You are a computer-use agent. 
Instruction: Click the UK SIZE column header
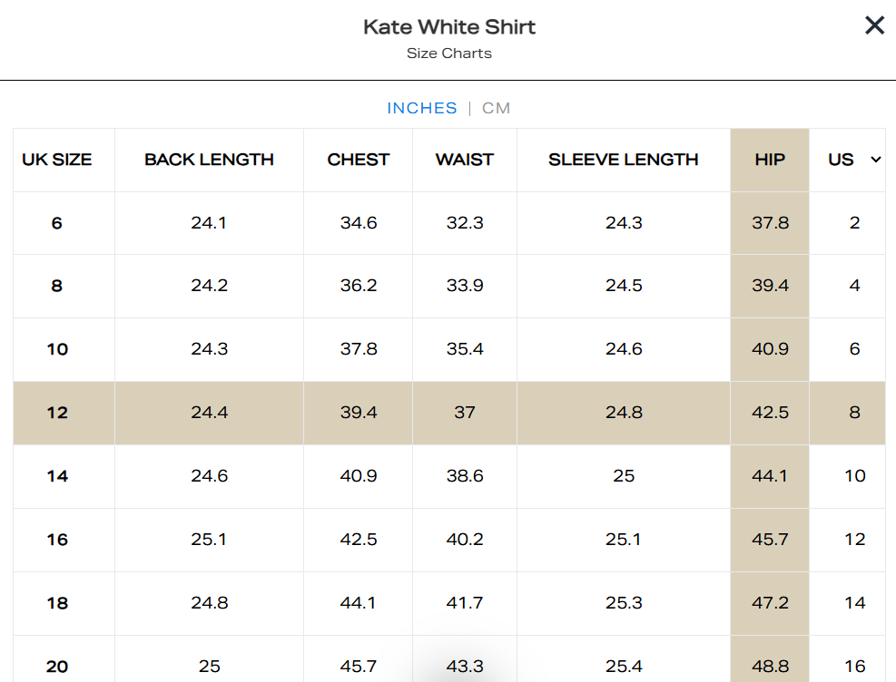point(57,160)
